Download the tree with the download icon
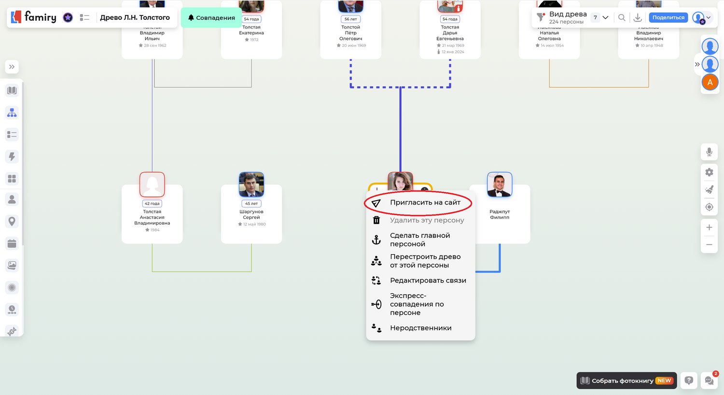The width and height of the screenshot is (724, 395). click(638, 17)
